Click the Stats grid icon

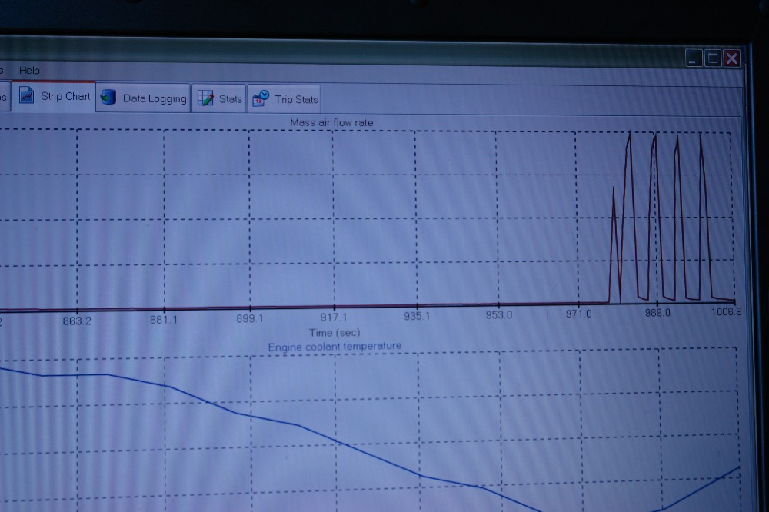pos(205,98)
